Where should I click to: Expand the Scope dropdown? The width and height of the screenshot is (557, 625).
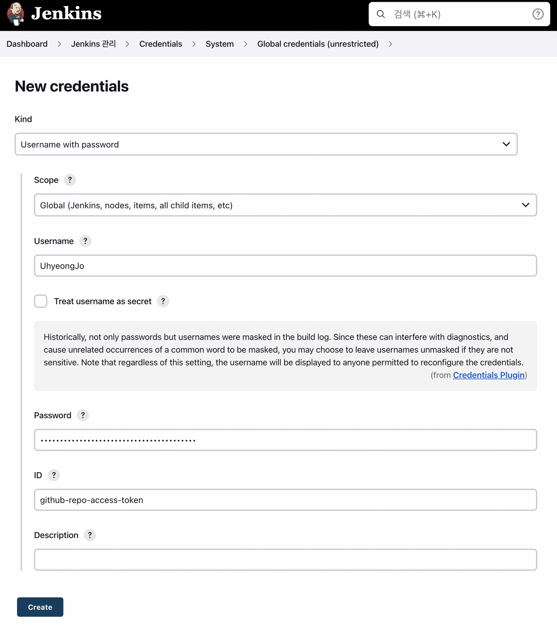tap(285, 205)
